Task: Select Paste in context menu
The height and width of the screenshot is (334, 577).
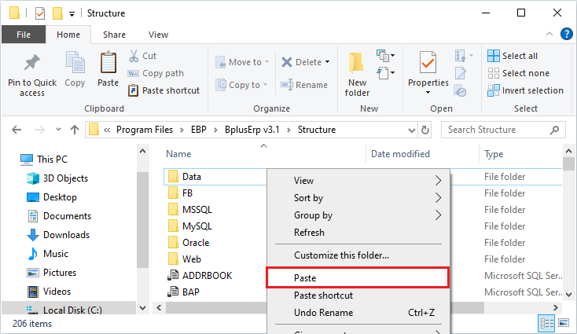Action: tap(358, 277)
